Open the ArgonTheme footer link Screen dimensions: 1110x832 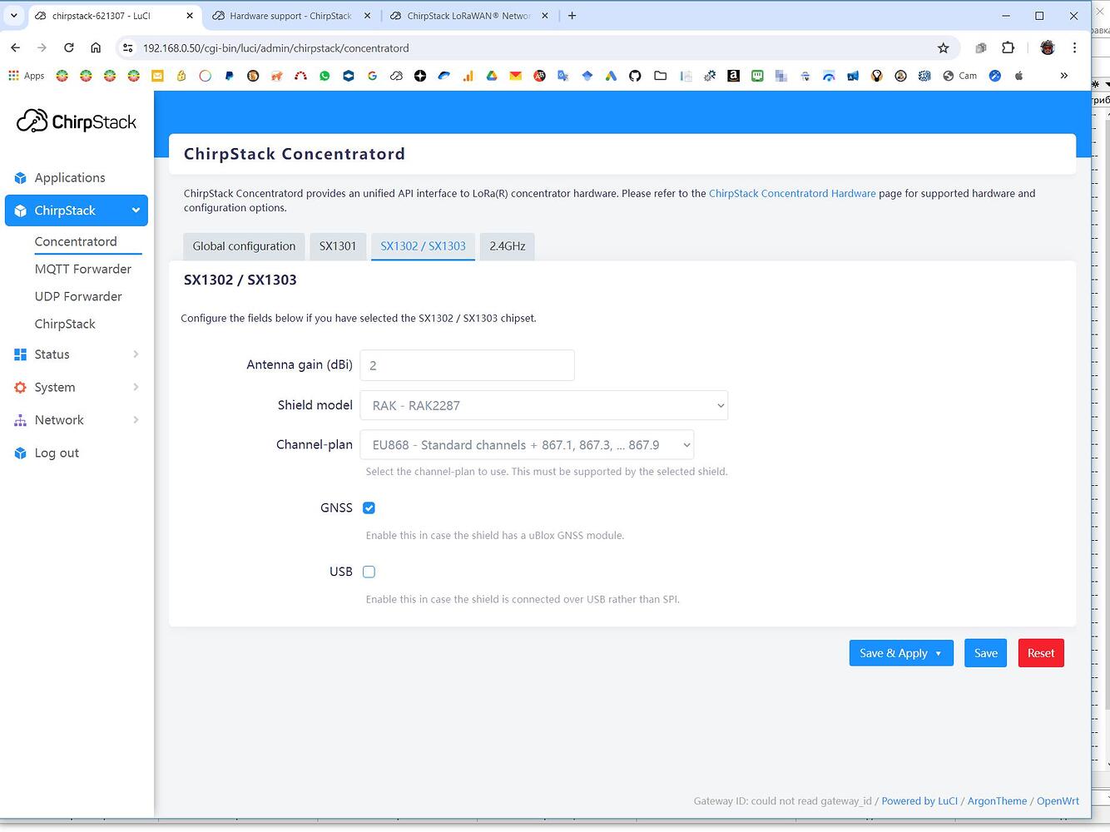click(997, 801)
